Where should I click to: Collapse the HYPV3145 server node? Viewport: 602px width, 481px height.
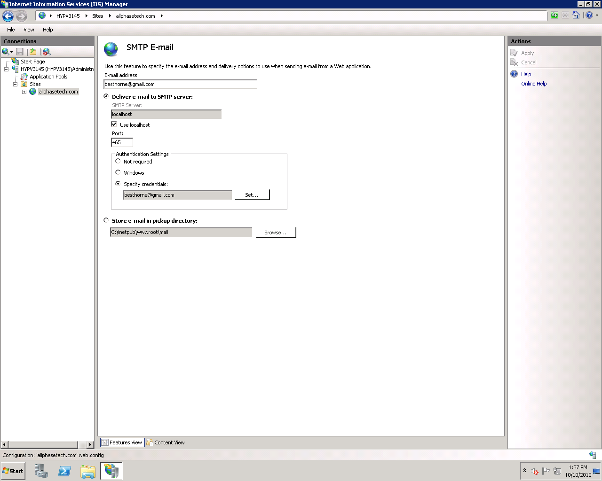(x=6, y=69)
